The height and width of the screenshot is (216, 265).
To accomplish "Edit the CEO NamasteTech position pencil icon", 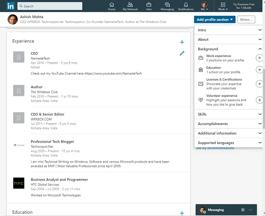I will click(x=182, y=53).
